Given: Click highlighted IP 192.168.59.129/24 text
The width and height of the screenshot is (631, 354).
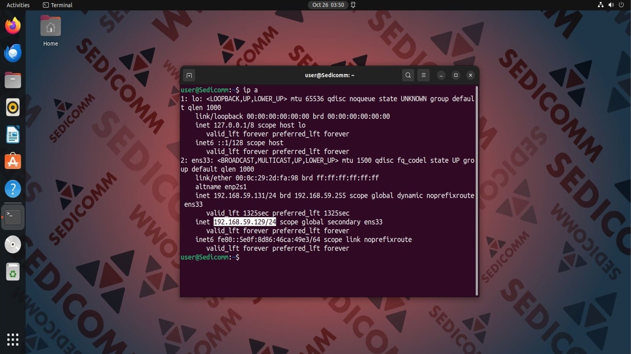Looking at the screenshot, I should pyautogui.click(x=245, y=222).
